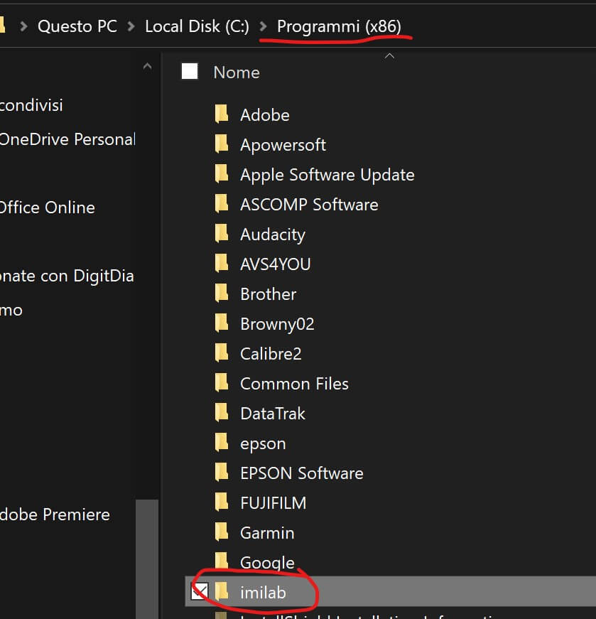Click the Programmi (x86) breadcrumb segment

pyautogui.click(x=339, y=26)
